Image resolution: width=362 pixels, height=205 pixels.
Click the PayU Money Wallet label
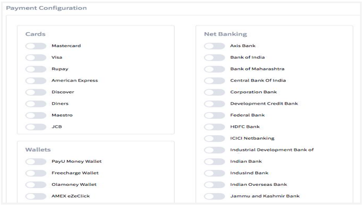click(77, 161)
